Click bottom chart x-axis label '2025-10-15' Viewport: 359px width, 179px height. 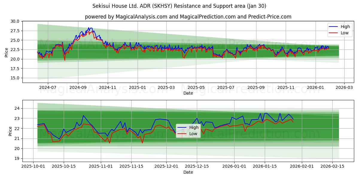point(64,167)
